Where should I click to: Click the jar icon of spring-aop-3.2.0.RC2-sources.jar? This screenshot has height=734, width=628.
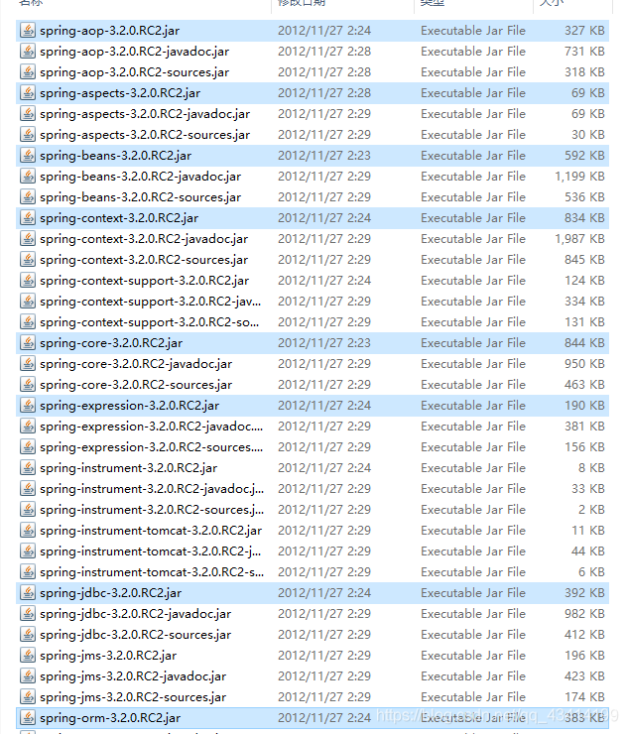pos(28,72)
